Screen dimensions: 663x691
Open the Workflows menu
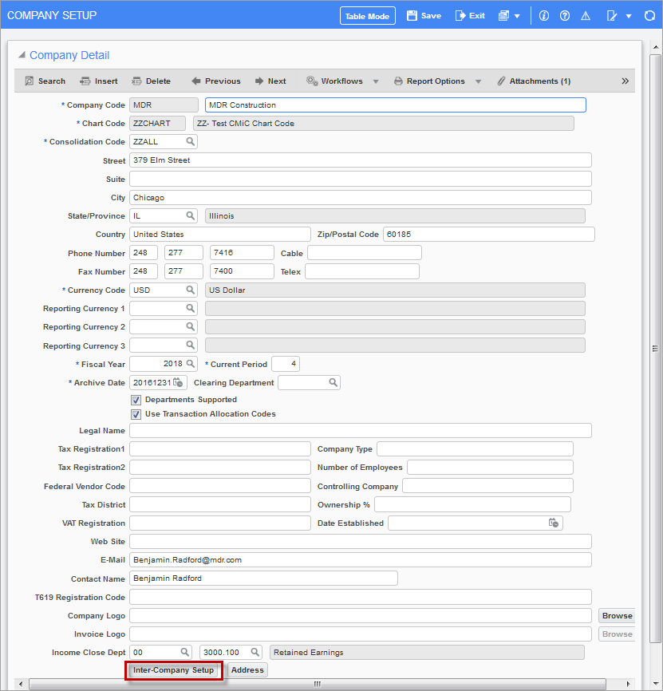pyautogui.click(x=335, y=81)
